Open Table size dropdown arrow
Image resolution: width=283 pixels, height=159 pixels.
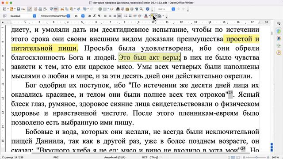click(108, 9)
